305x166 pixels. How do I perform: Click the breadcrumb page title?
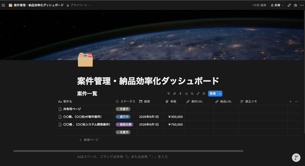point(39,5)
